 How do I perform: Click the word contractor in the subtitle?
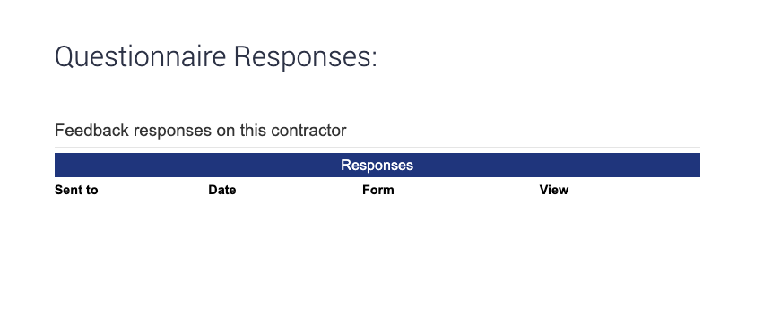point(308,131)
